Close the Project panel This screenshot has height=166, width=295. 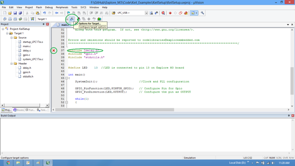pyautogui.click(x=48, y=24)
